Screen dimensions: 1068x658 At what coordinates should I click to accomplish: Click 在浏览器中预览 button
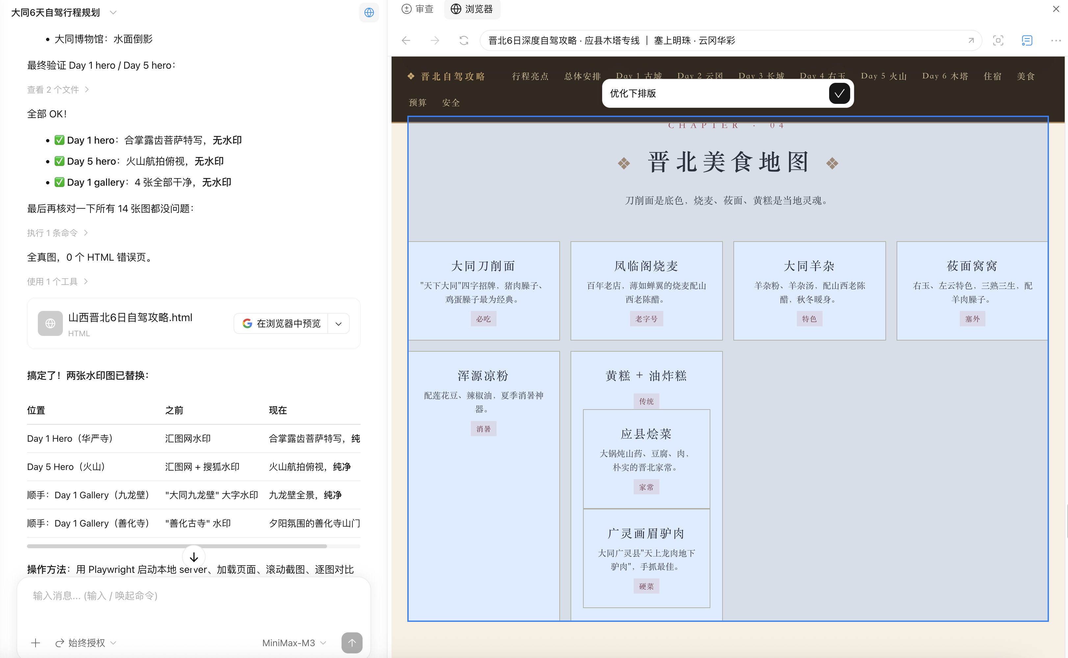(x=281, y=323)
